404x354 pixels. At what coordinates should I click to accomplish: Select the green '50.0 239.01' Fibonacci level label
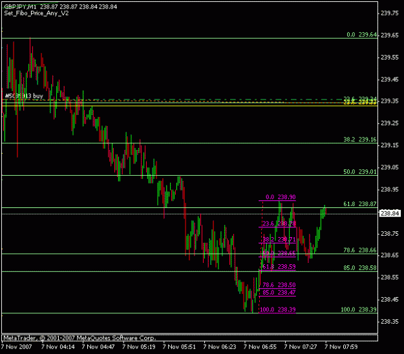pyautogui.click(x=360, y=171)
